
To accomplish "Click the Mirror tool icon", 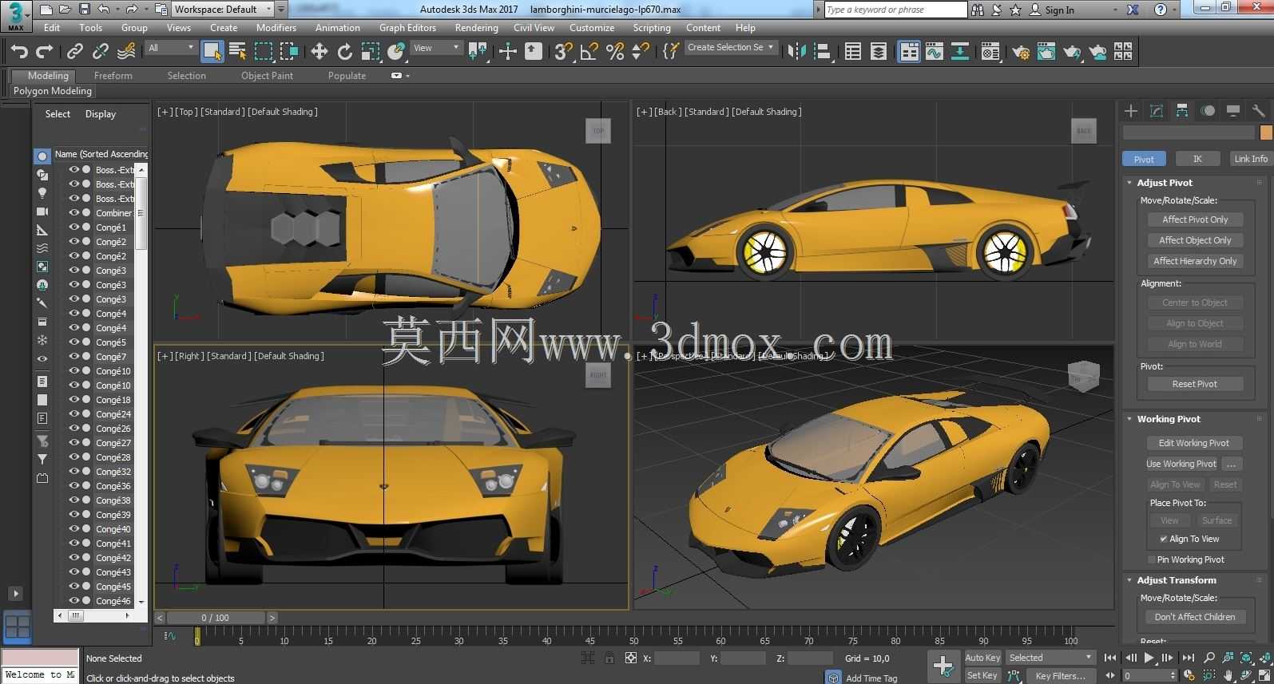I will (x=796, y=52).
